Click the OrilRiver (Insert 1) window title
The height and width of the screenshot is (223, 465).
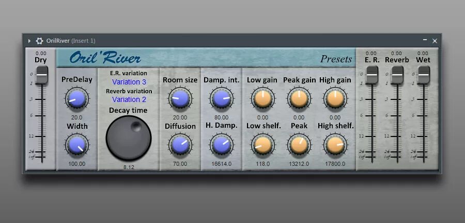(x=71, y=41)
